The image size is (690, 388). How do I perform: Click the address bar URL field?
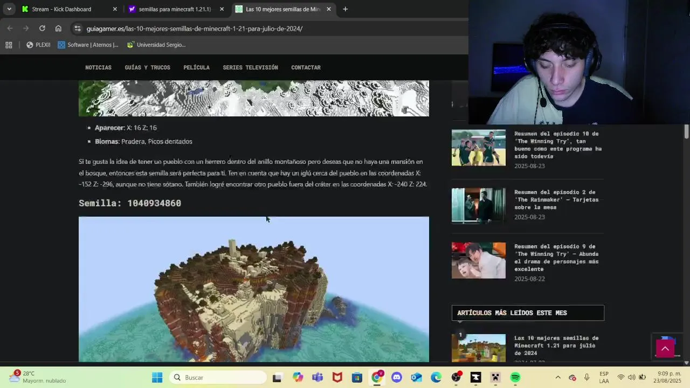pyautogui.click(x=270, y=29)
